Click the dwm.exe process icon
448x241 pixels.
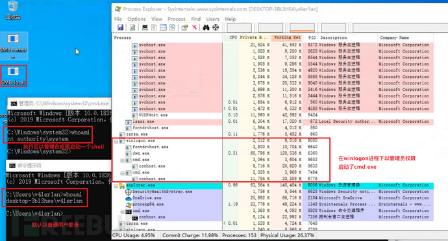(129, 153)
